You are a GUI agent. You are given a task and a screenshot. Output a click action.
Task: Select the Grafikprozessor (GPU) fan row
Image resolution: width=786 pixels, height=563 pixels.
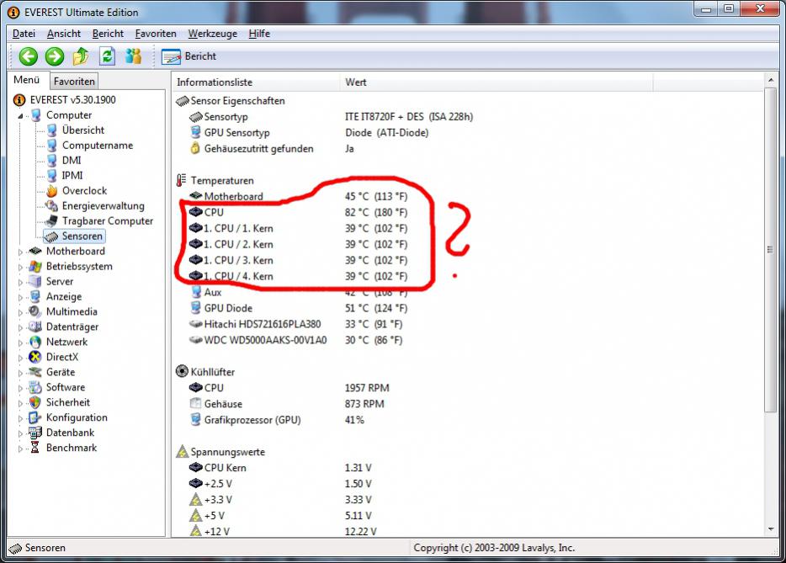[x=277, y=420]
